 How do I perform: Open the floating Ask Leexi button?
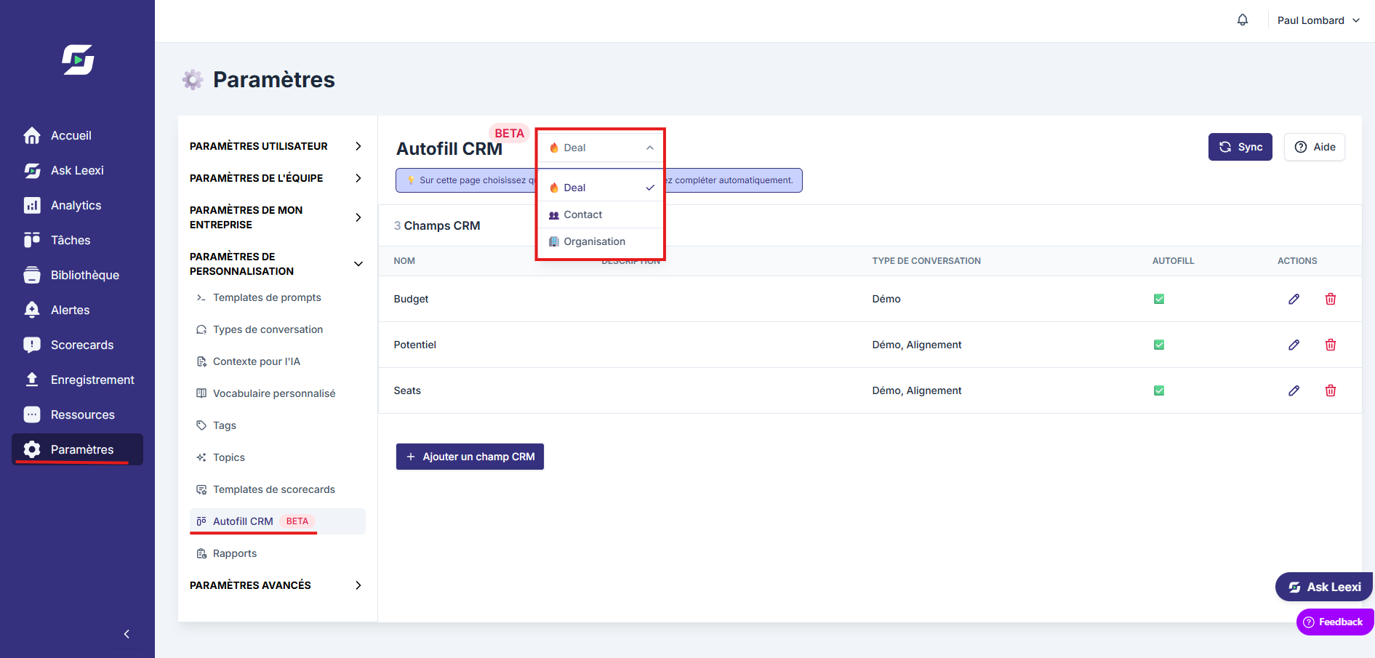click(1324, 587)
